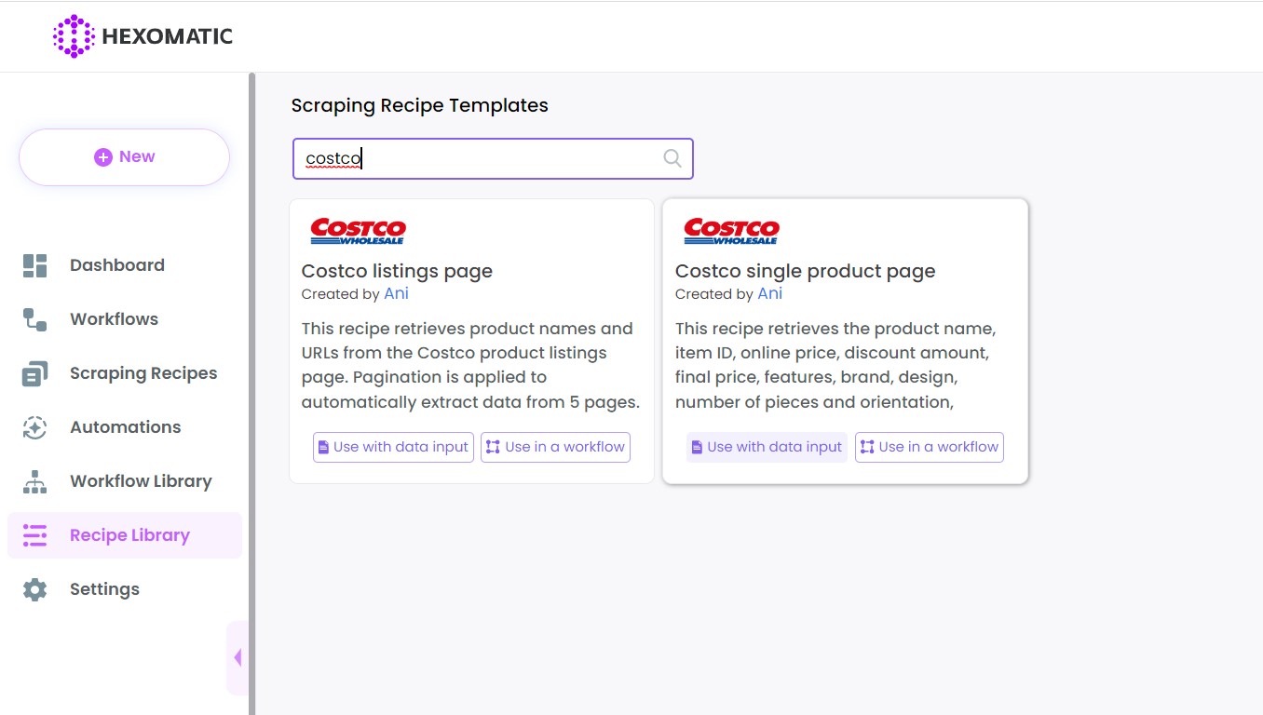Screen dimensions: 1263x715
Task: Open author Ani link on listings recipe
Action: [x=396, y=293]
